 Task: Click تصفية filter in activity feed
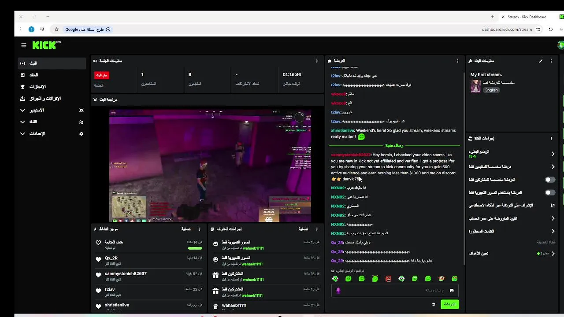pos(186,229)
